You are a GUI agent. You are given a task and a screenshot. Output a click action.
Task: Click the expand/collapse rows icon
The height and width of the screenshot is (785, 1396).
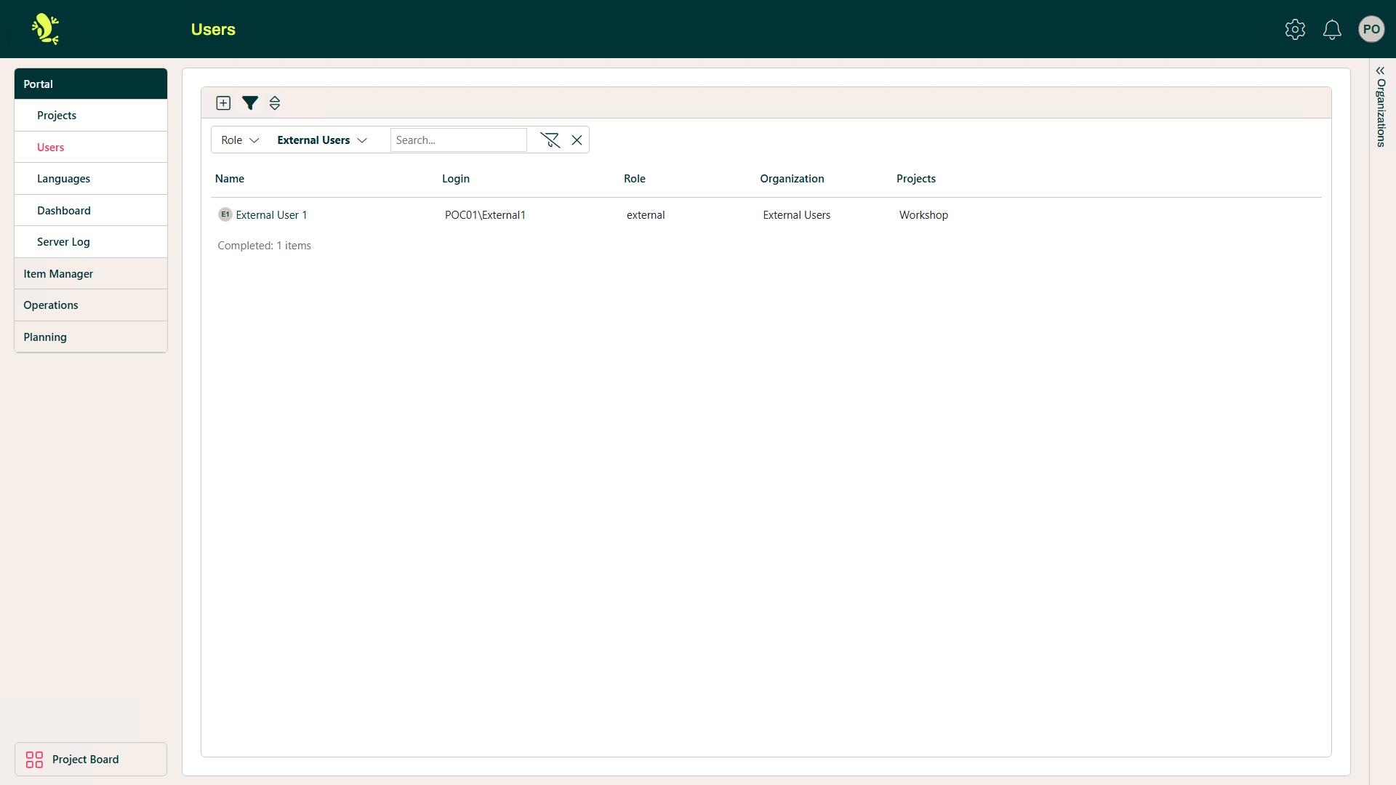pos(275,103)
